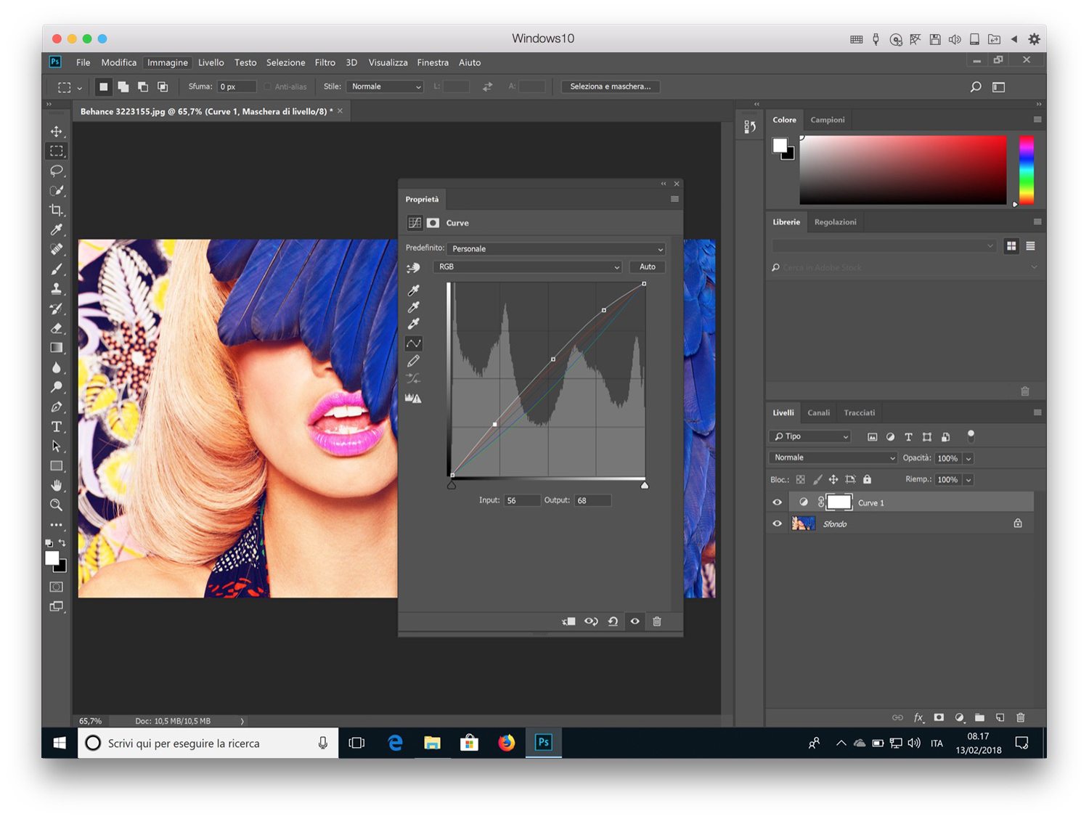Switch to the Canali tab
Screen dimensions: 1089x819
818,412
